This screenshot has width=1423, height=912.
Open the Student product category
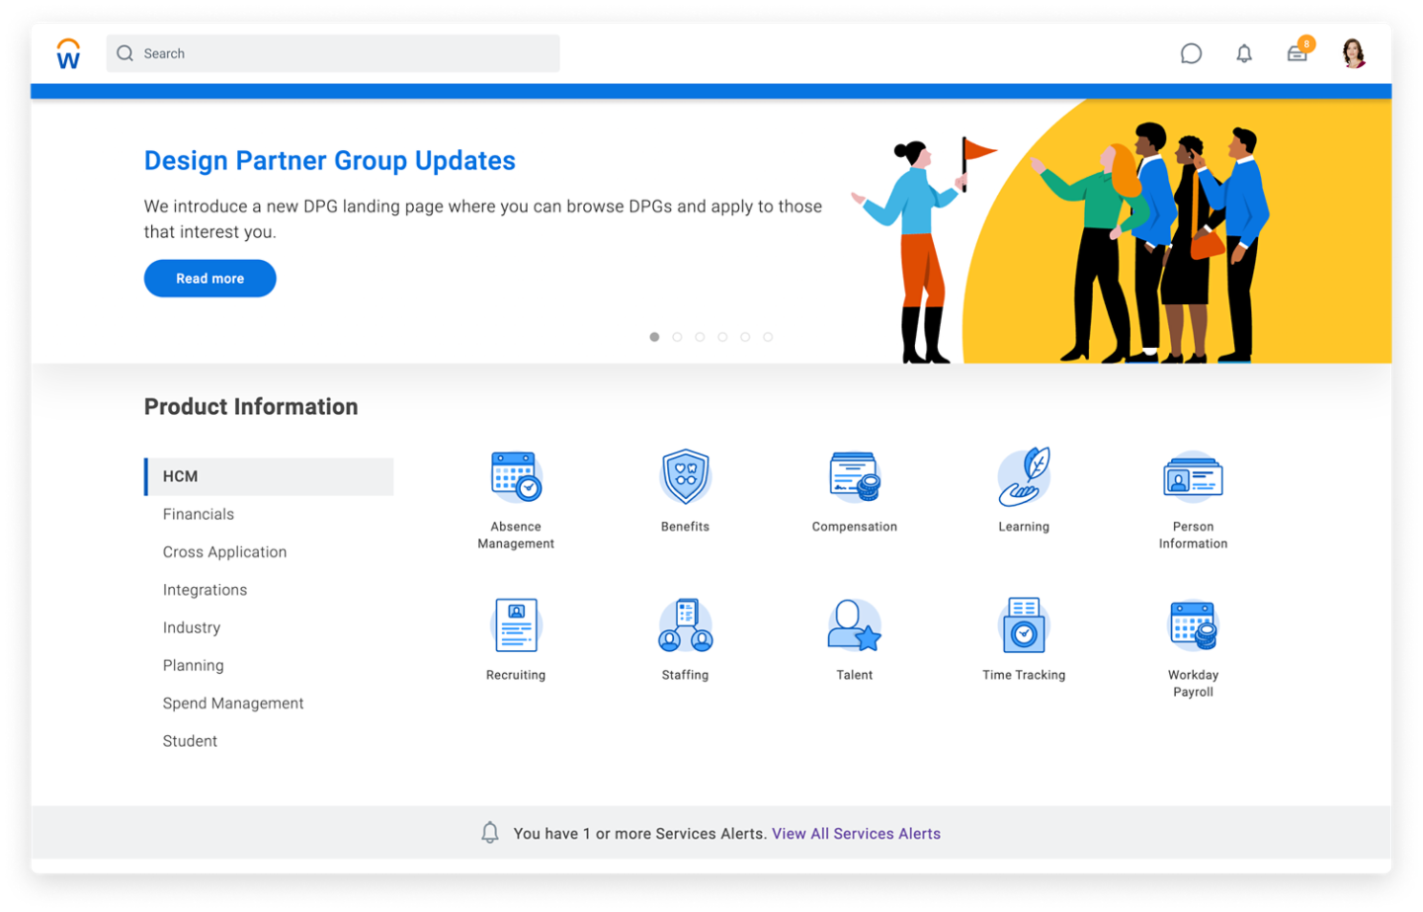tap(189, 740)
